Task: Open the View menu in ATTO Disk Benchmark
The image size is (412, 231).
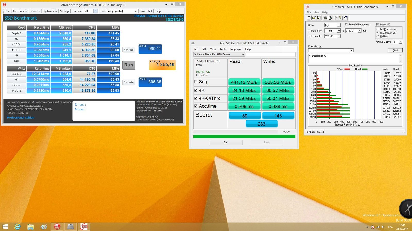Action: 316,12
